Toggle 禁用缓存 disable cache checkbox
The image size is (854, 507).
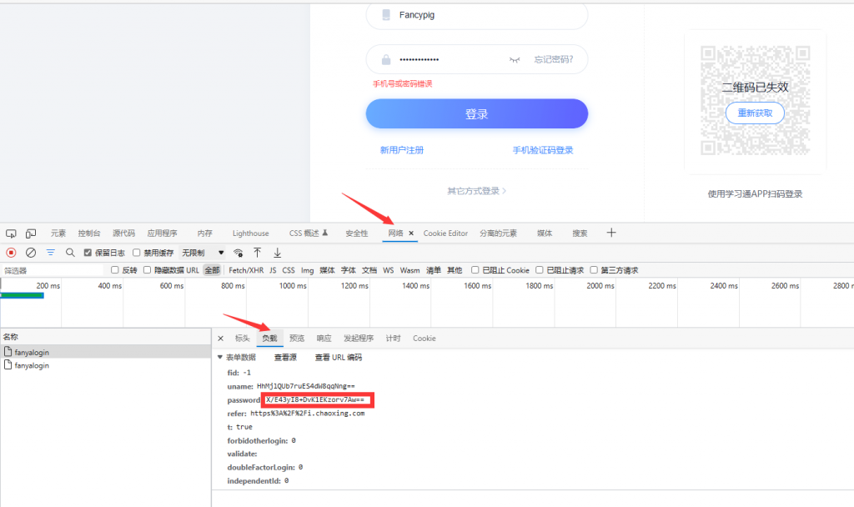tap(137, 253)
